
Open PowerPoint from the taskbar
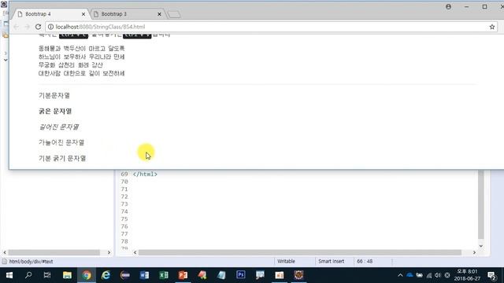(x=183, y=275)
